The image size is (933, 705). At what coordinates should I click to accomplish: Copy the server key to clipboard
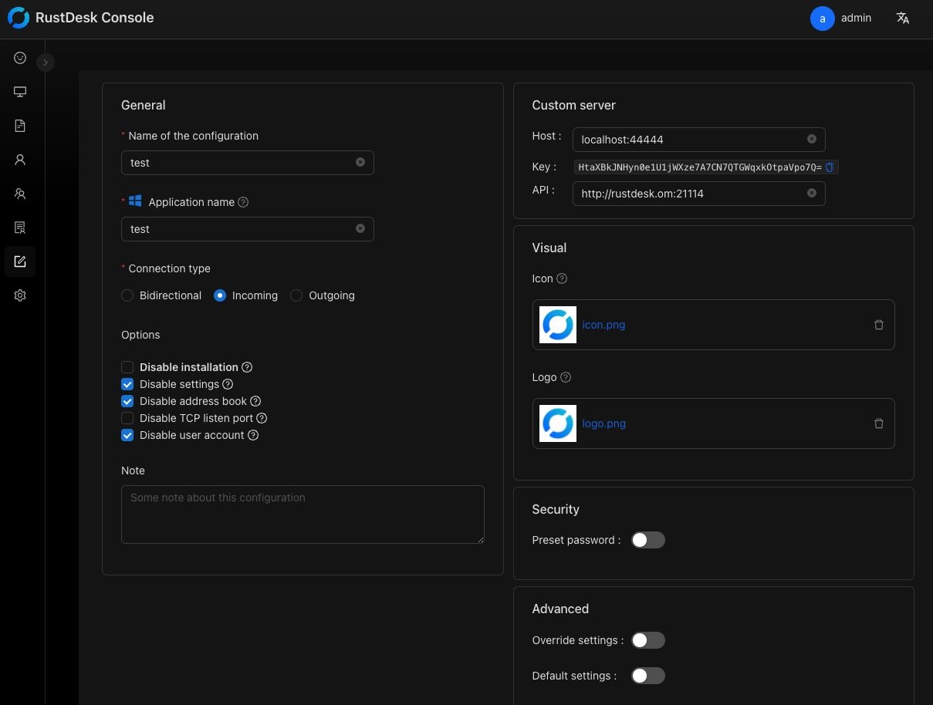[x=830, y=167]
